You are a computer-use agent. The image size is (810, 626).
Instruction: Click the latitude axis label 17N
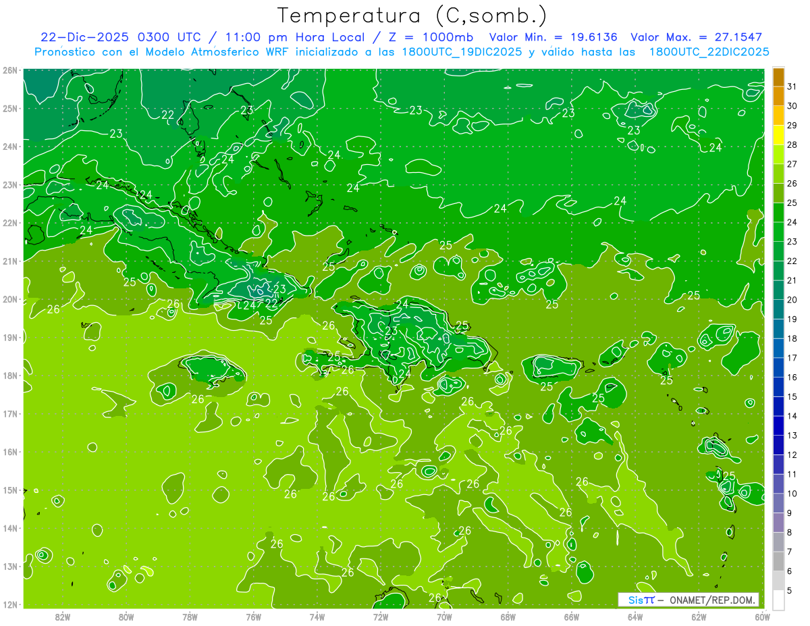coord(9,413)
